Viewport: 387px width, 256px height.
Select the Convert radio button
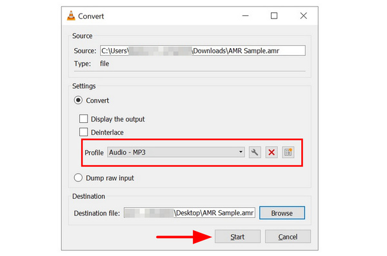78,100
